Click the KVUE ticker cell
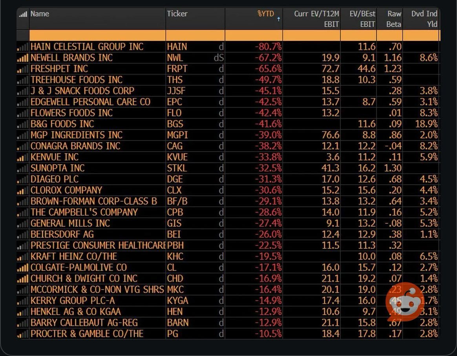Screen dimensions: 457x356 177,157
